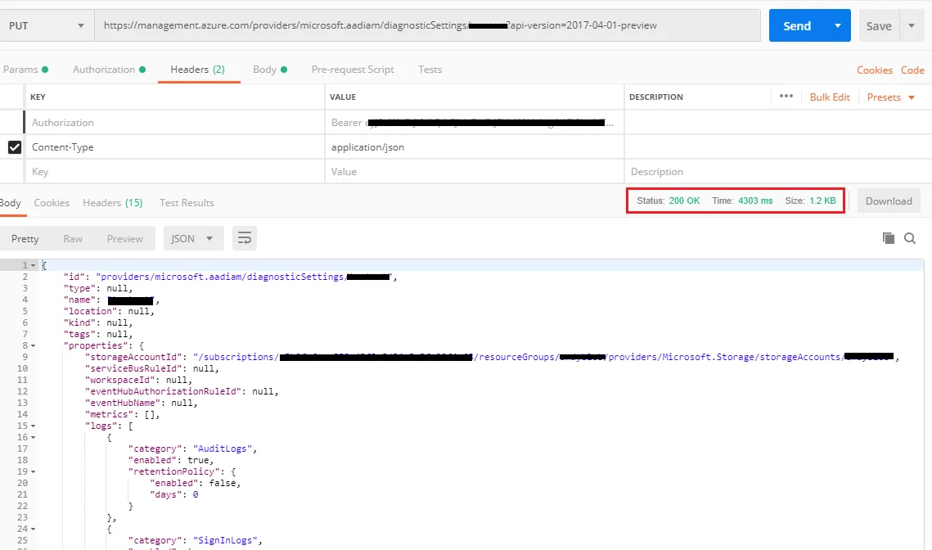Show the response Headers (15) tab
The height and width of the screenshot is (550, 932).
point(112,203)
